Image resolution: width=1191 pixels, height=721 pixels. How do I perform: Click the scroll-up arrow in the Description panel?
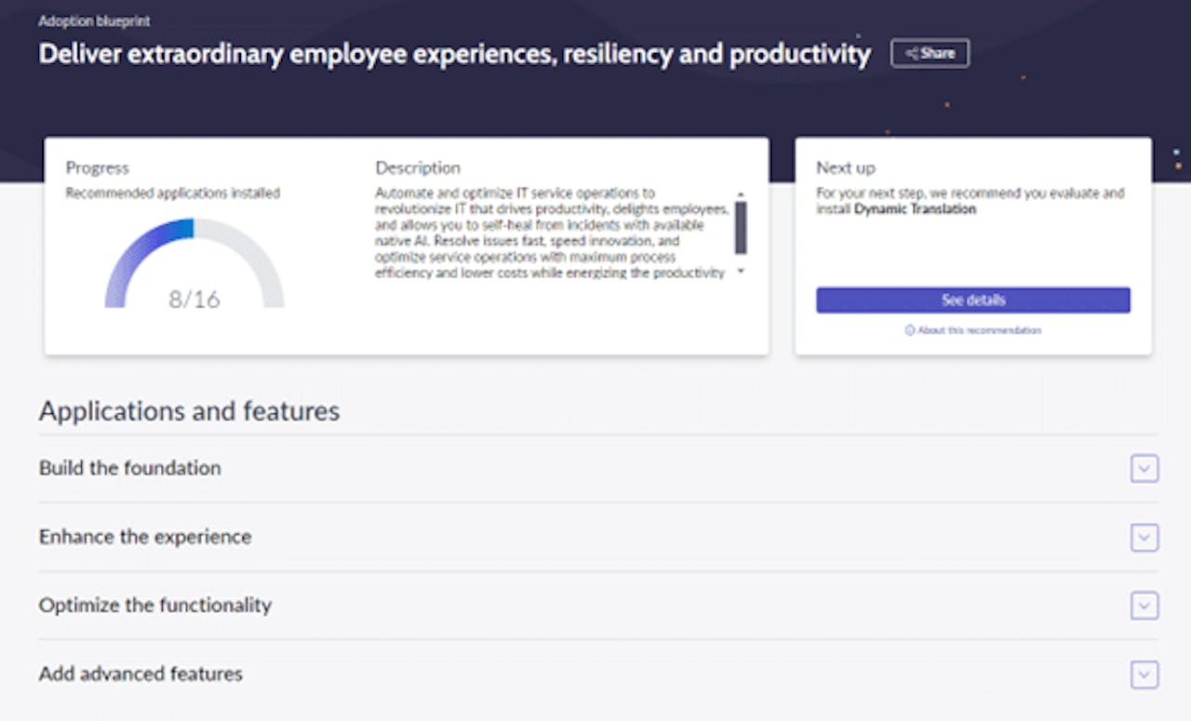click(x=740, y=194)
